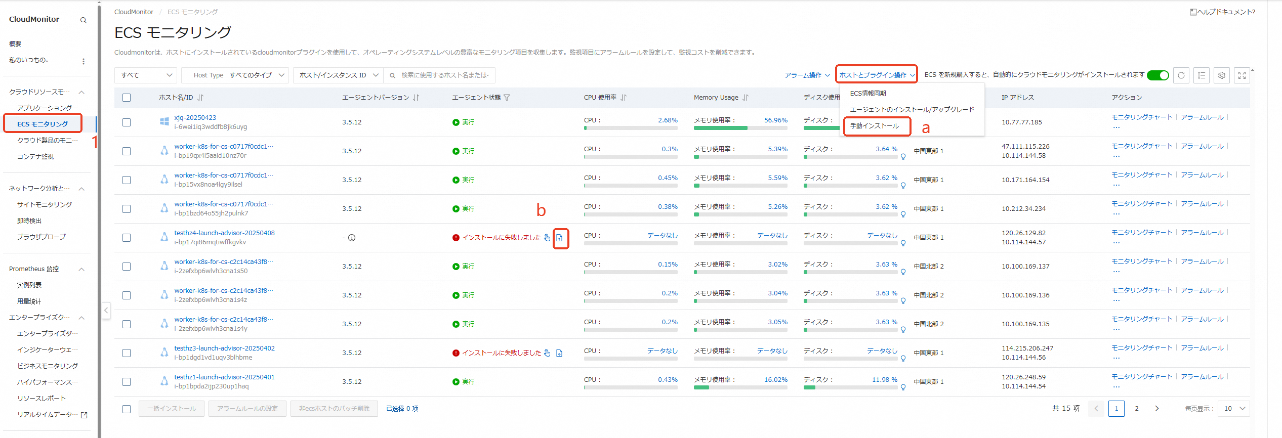Viewport: 1282px width, 438px height.
Task: Click Linux icon for testhz1-launch-advisor-20250401
Action: coord(164,381)
